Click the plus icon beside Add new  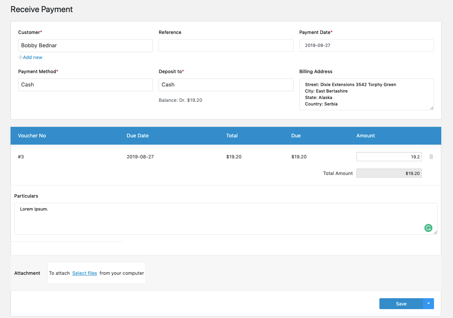(x=20, y=57)
